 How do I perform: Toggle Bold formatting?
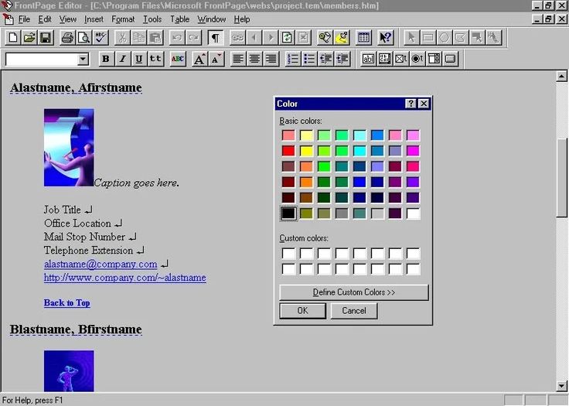coord(105,59)
